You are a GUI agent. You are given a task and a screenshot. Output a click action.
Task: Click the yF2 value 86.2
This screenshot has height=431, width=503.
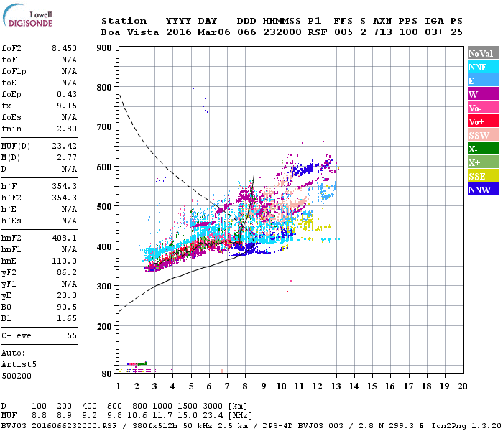pyautogui.click(x=67, y=272)
